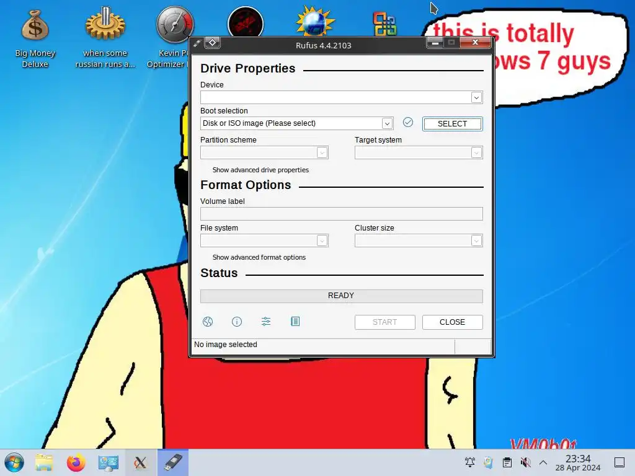This screenshot has height=476, width=635.
Task: Close the Rufus window with X
Action: pyautogui.click(x=476, y=42)
